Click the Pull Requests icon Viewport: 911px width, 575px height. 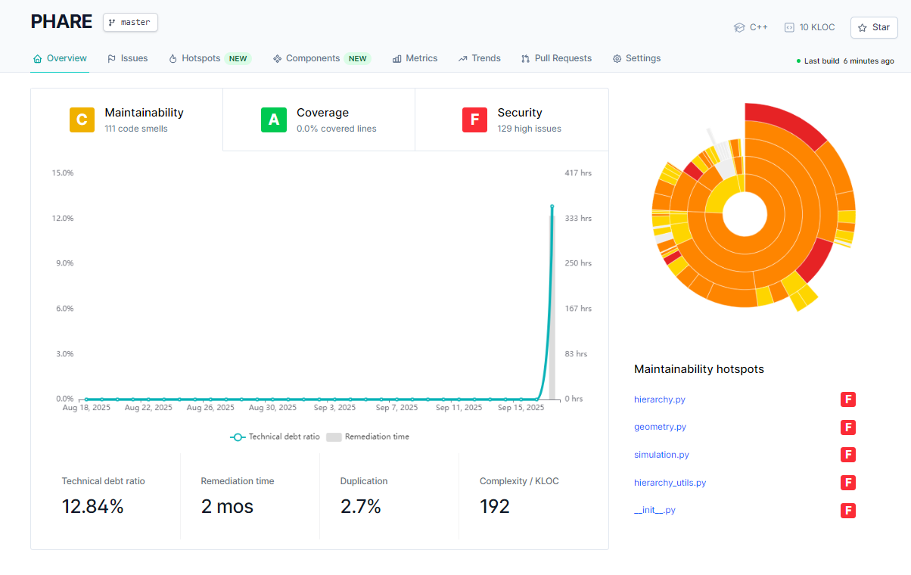[525, 58]
